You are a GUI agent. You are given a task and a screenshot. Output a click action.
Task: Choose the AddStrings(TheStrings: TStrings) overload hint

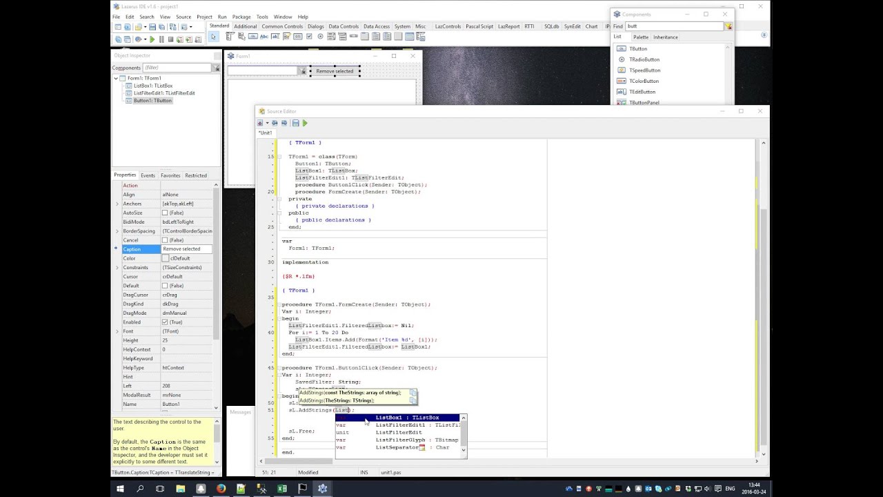coord(337,400)
